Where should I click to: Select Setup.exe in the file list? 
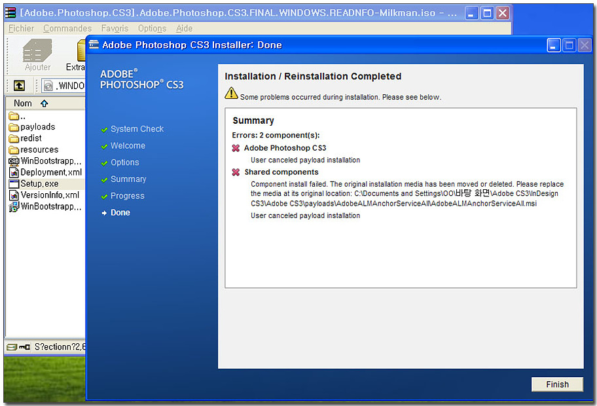(x=39, y=183)
